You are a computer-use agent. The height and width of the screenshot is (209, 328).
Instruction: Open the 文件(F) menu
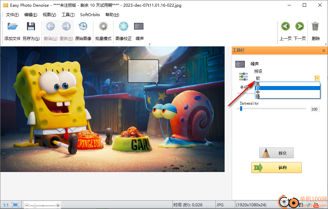point(12,14)
